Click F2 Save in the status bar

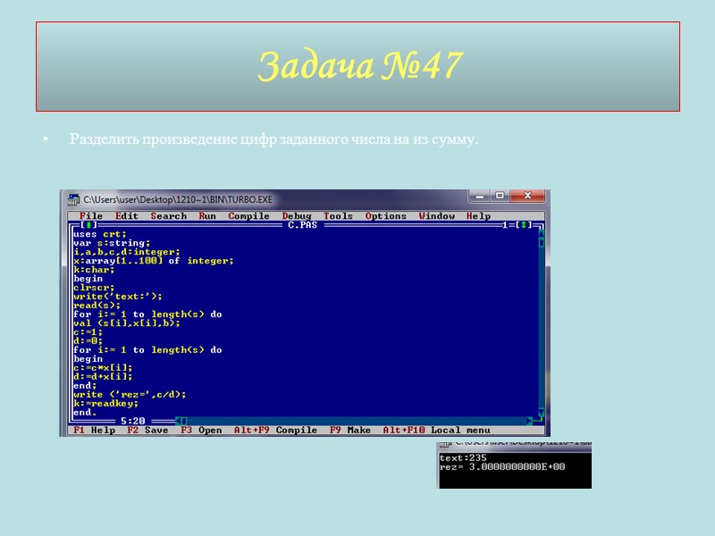(x=147, y=431)
